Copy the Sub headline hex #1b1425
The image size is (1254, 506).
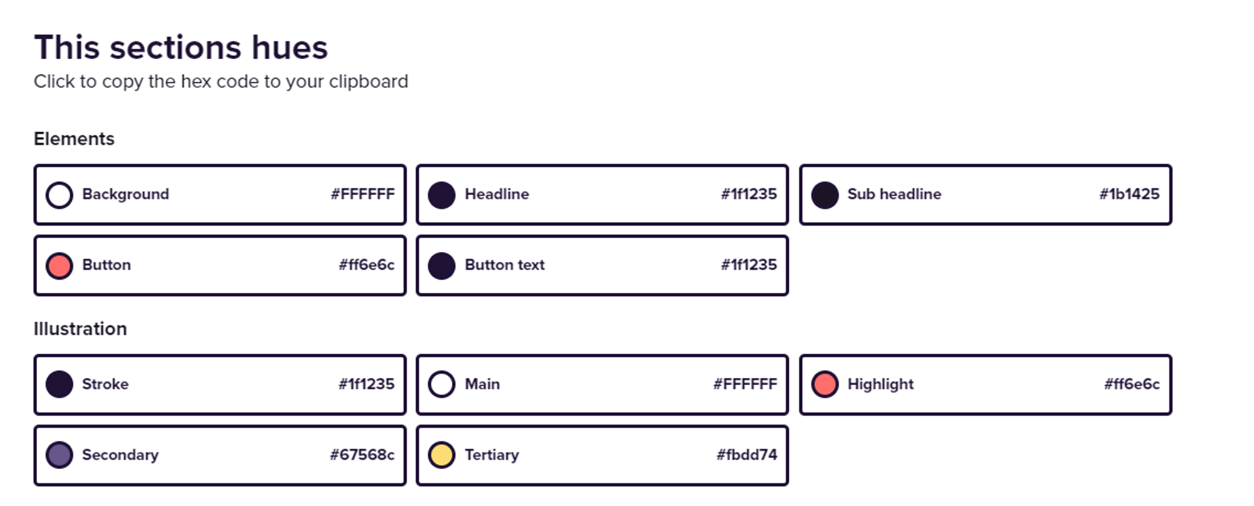1129,194
